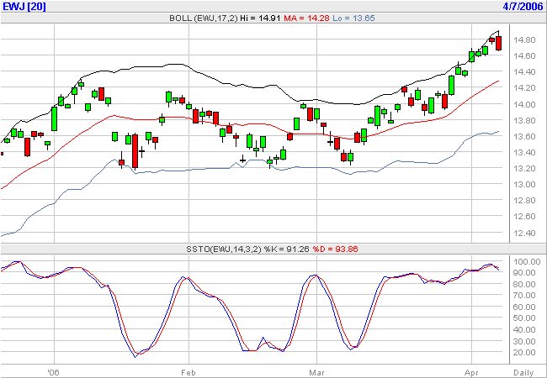Click the 4/7/2006 date label
This screenshot has width=547, height=378.
pos(523,6)
